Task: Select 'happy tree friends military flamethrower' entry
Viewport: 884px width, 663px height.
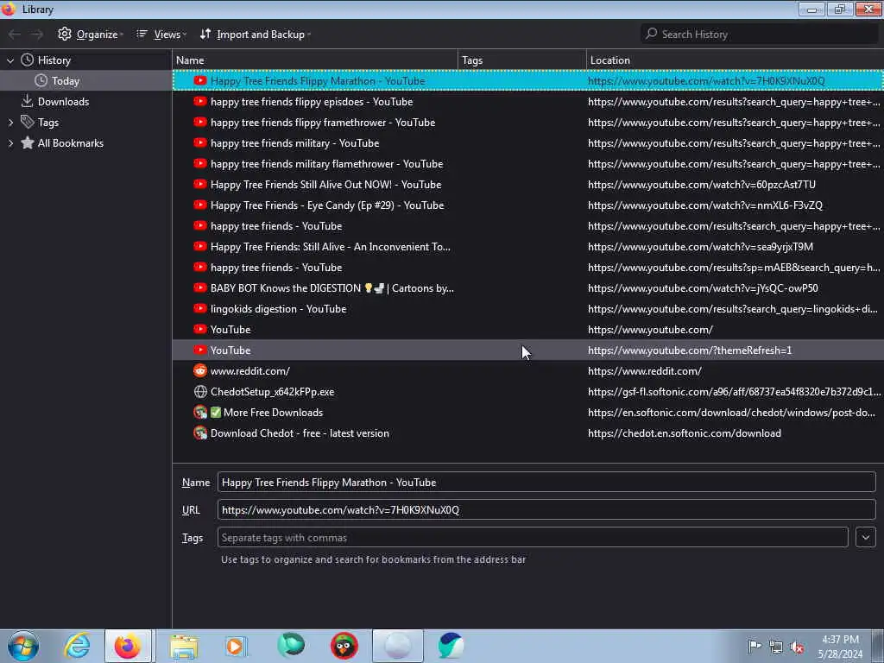Action: click(528, 164)
